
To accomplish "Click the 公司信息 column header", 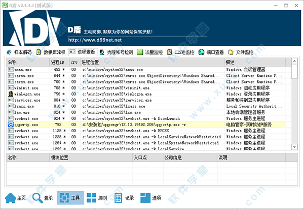I will coord(190,158).
